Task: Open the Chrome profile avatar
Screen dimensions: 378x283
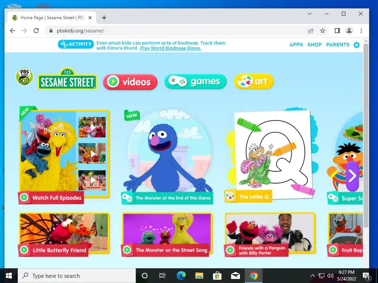Action: click(x=349, y=31)
